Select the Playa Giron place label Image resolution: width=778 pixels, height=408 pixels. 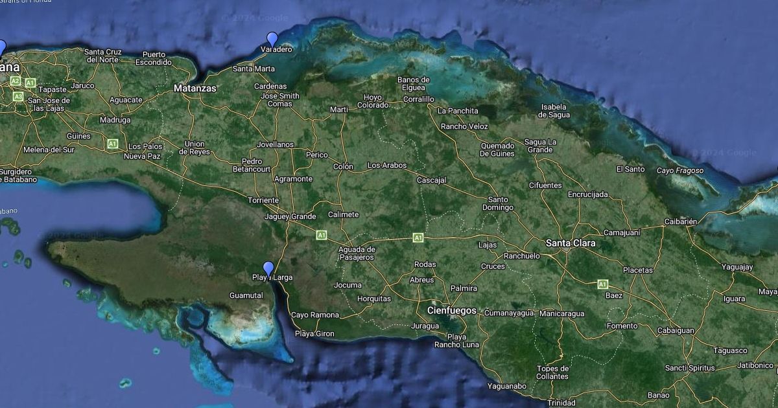pyautogui.click(x=314, y=334)
